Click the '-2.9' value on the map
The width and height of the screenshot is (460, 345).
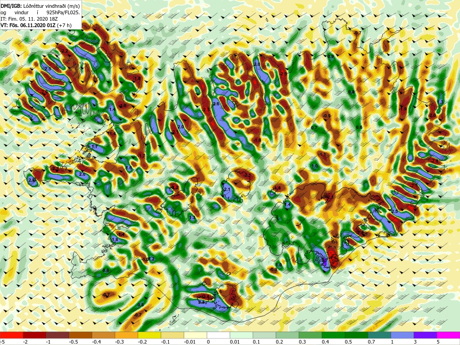coord(45,92)
